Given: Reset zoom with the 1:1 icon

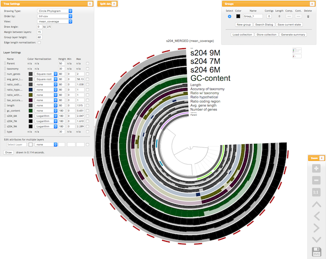Looking at the screenshot, I should coord(316,192).
